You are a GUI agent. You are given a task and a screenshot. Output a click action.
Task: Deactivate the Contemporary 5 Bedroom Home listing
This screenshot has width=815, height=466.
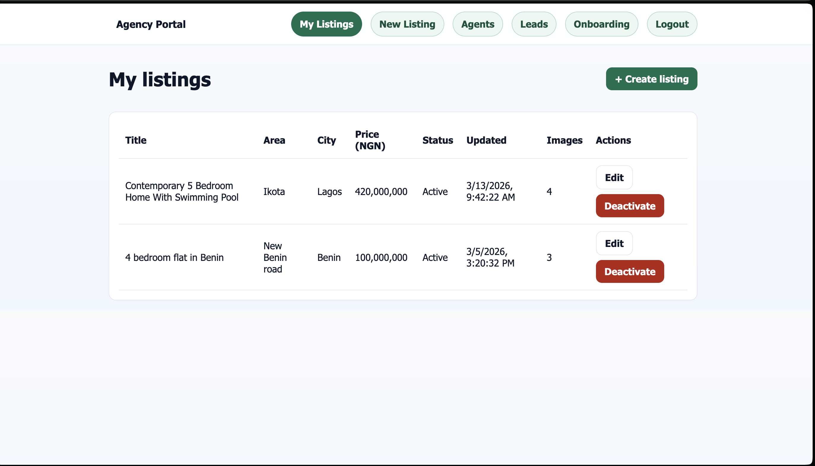pos(630,206)
